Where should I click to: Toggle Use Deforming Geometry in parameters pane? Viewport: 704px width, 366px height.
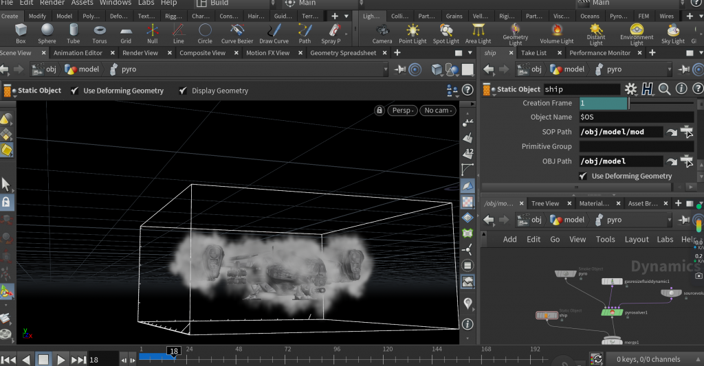583,176
